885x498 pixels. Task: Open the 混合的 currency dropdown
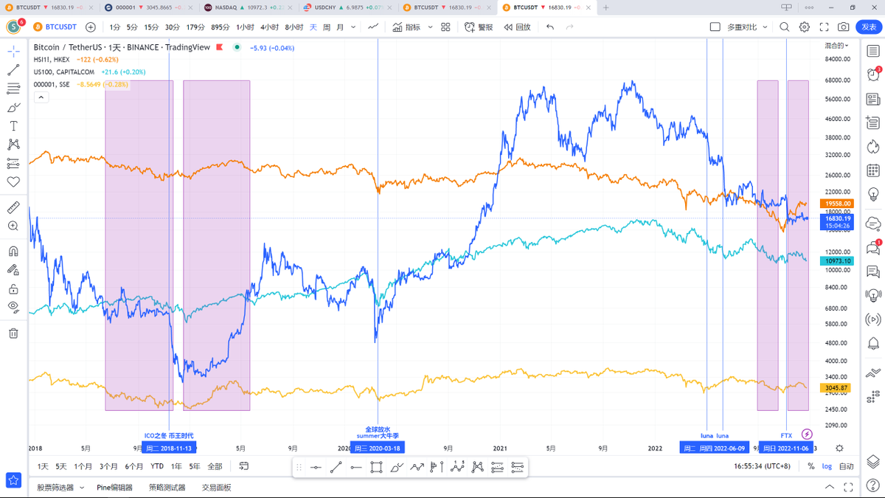(x=836, y=45)
